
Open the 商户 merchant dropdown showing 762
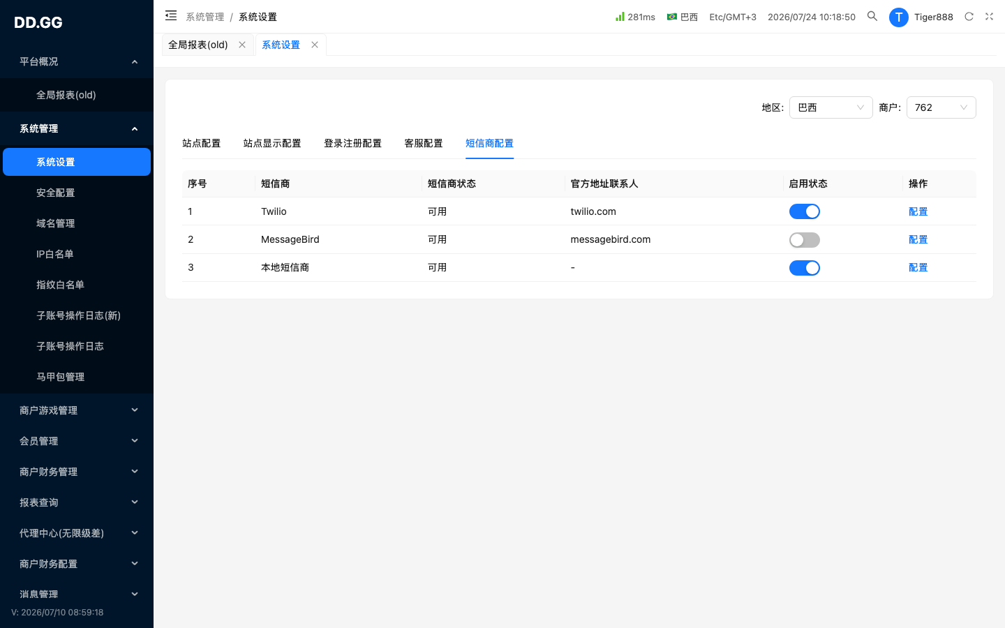tap(941, 107)
